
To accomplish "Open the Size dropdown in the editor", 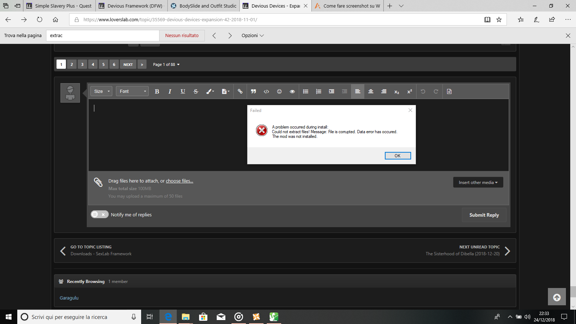I will tap(101, 91).
